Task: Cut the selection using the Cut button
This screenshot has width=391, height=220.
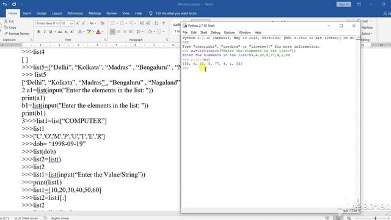Action: 9,21
